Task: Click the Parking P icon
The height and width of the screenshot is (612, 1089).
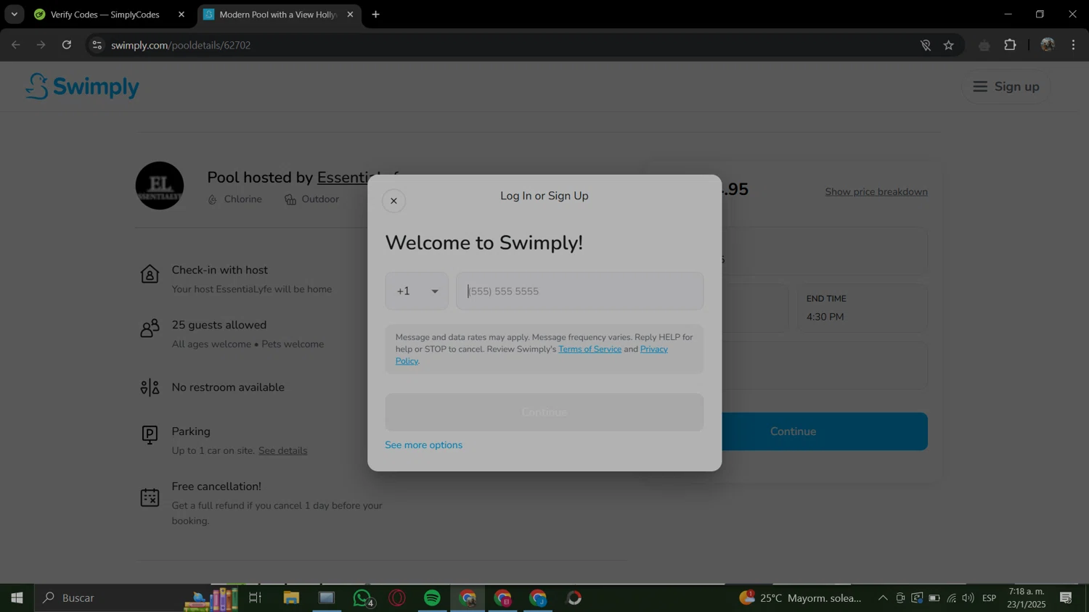Action: [x=150, y=434]
